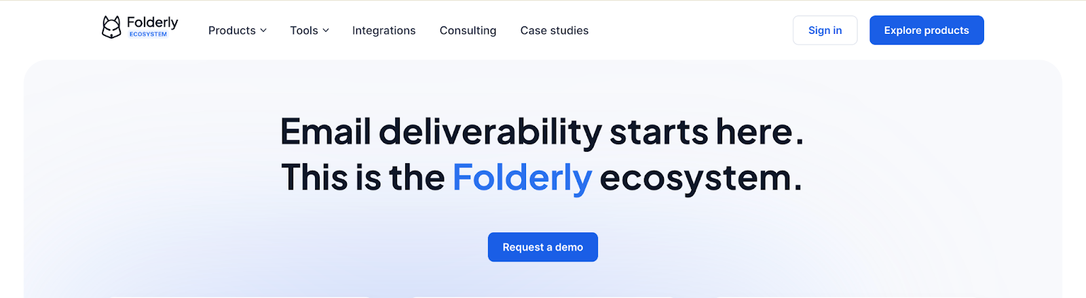Click the word "Email" in the headline
This screenshot has width=1086, height=298.
325,131
